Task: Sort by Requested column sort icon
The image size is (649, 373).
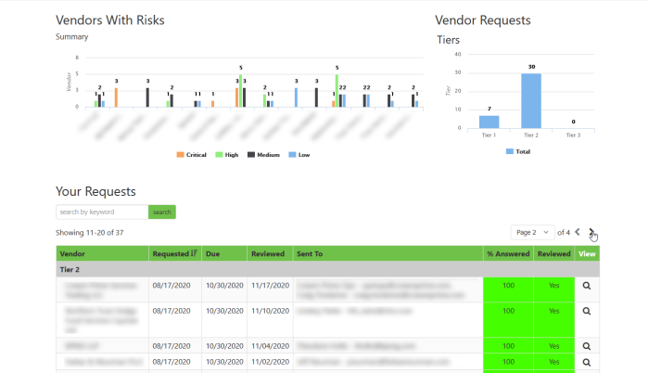Action: (x=194, y=253)
